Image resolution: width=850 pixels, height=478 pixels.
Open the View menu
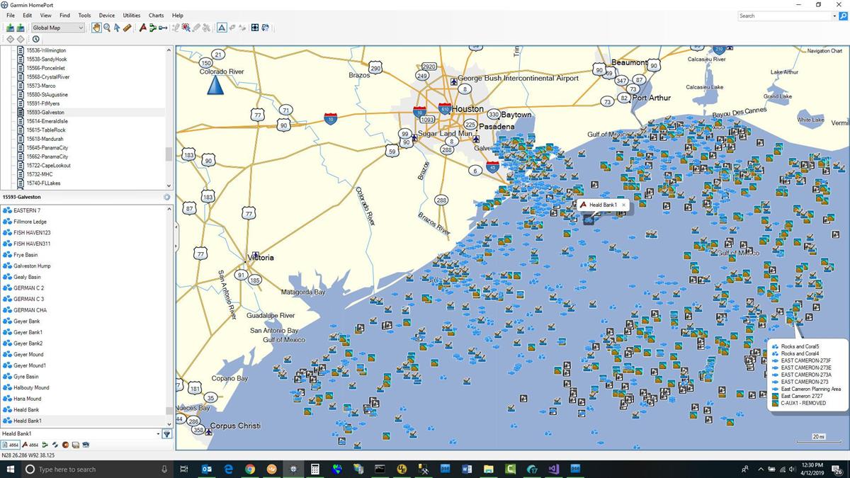point(45,16)
